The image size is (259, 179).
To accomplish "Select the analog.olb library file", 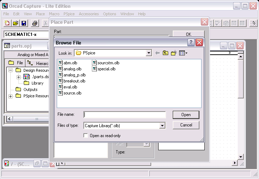I will tap(70, 69).
